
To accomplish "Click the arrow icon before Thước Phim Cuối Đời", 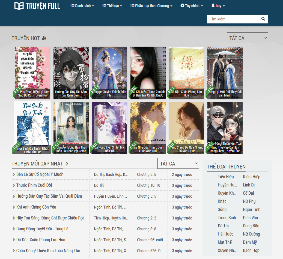I will [14, 185].
